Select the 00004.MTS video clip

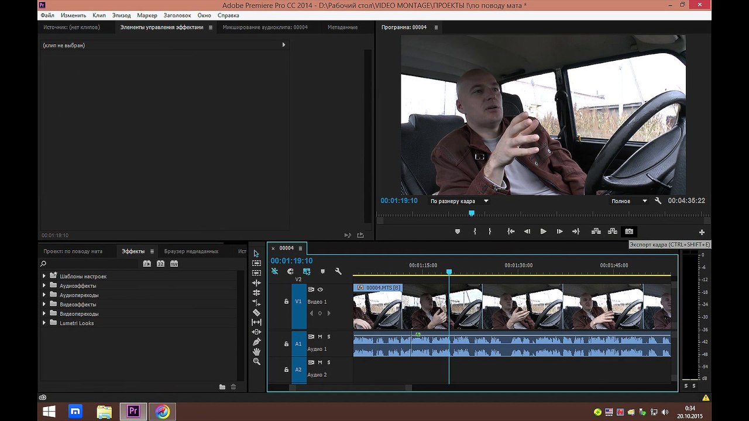tap(512, 306)
